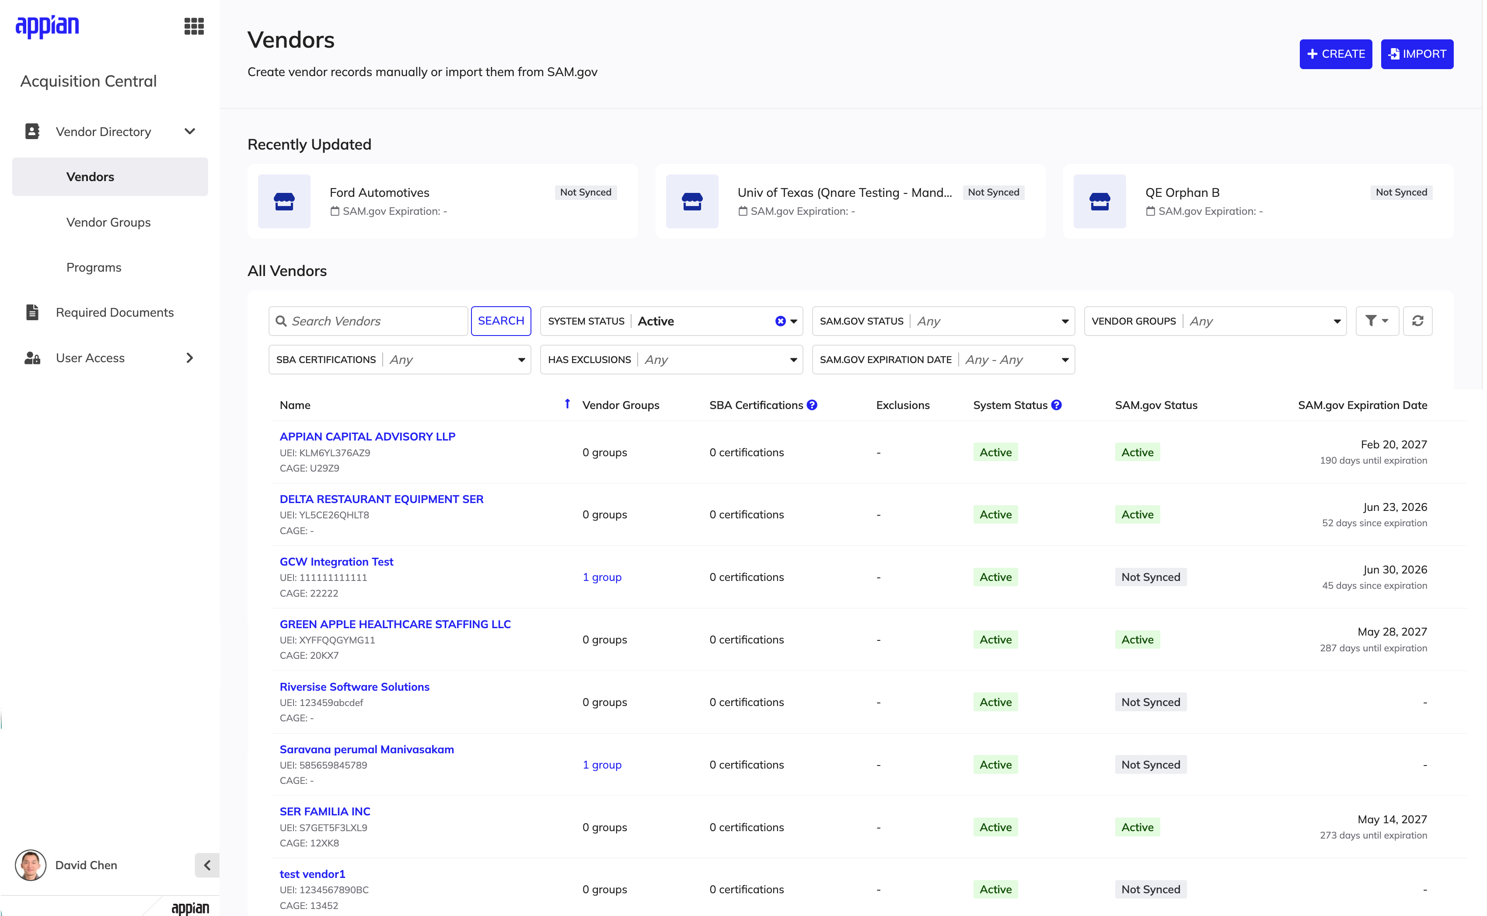The width and height of the screenshot is (1487, 916).
Task: Click the QE Orphan B store icon
Action: pos(1100,202)
